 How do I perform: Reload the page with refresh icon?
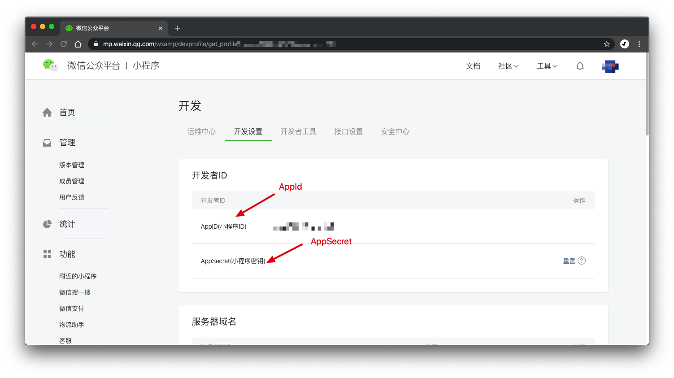[64, 44]
